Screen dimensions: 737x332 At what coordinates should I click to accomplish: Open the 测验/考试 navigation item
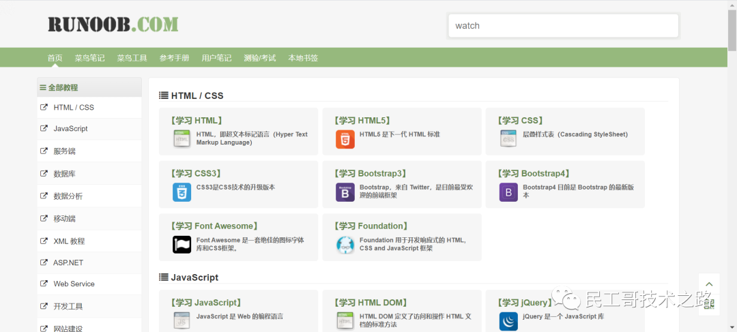260,58
